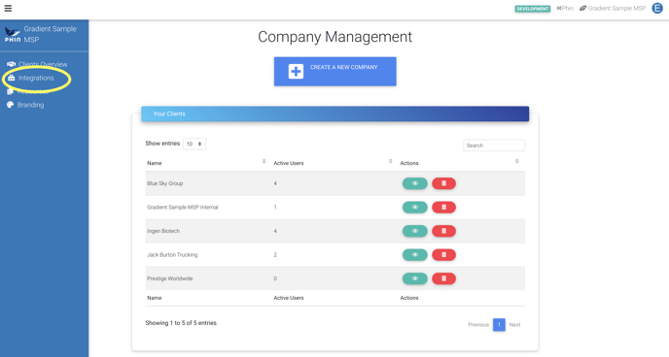The image size is (669, 357).
Task: View the Ingen Biotech company
Action: pyautogui.click(x=414, y=231)
